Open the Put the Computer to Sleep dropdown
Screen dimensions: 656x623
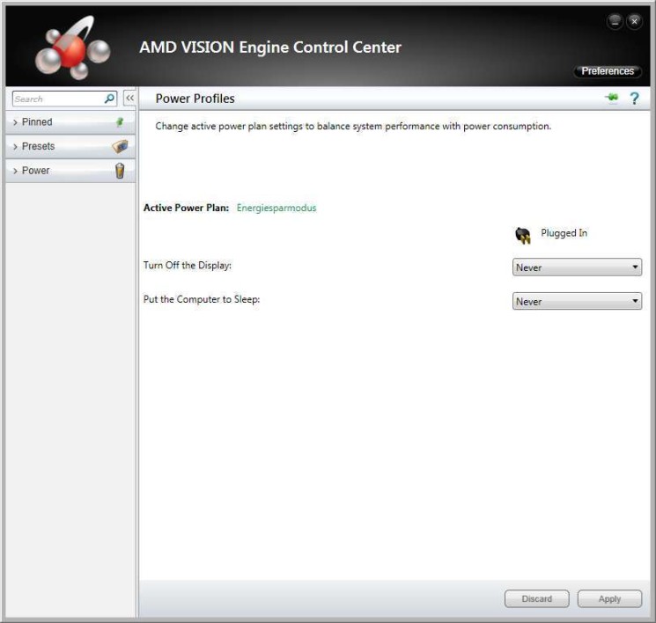pyautogui.click(x=577, y=301)
